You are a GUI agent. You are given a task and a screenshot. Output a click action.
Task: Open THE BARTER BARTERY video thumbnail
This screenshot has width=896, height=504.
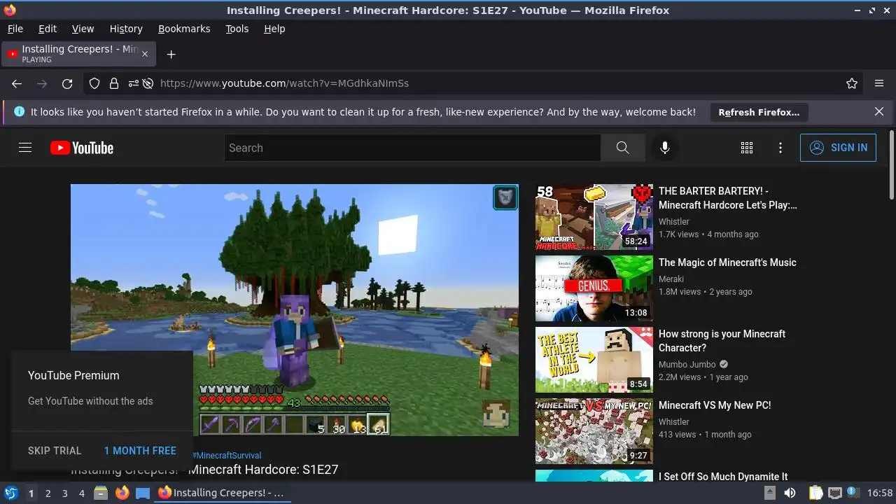(594, 217)
